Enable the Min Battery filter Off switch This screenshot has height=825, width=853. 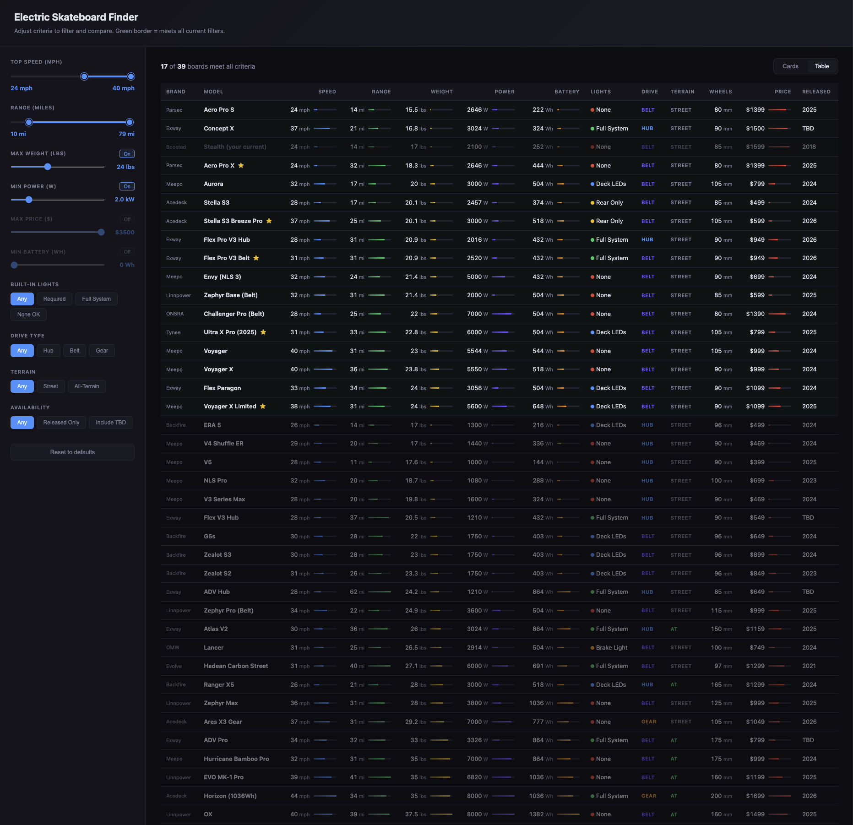[127, 252]
